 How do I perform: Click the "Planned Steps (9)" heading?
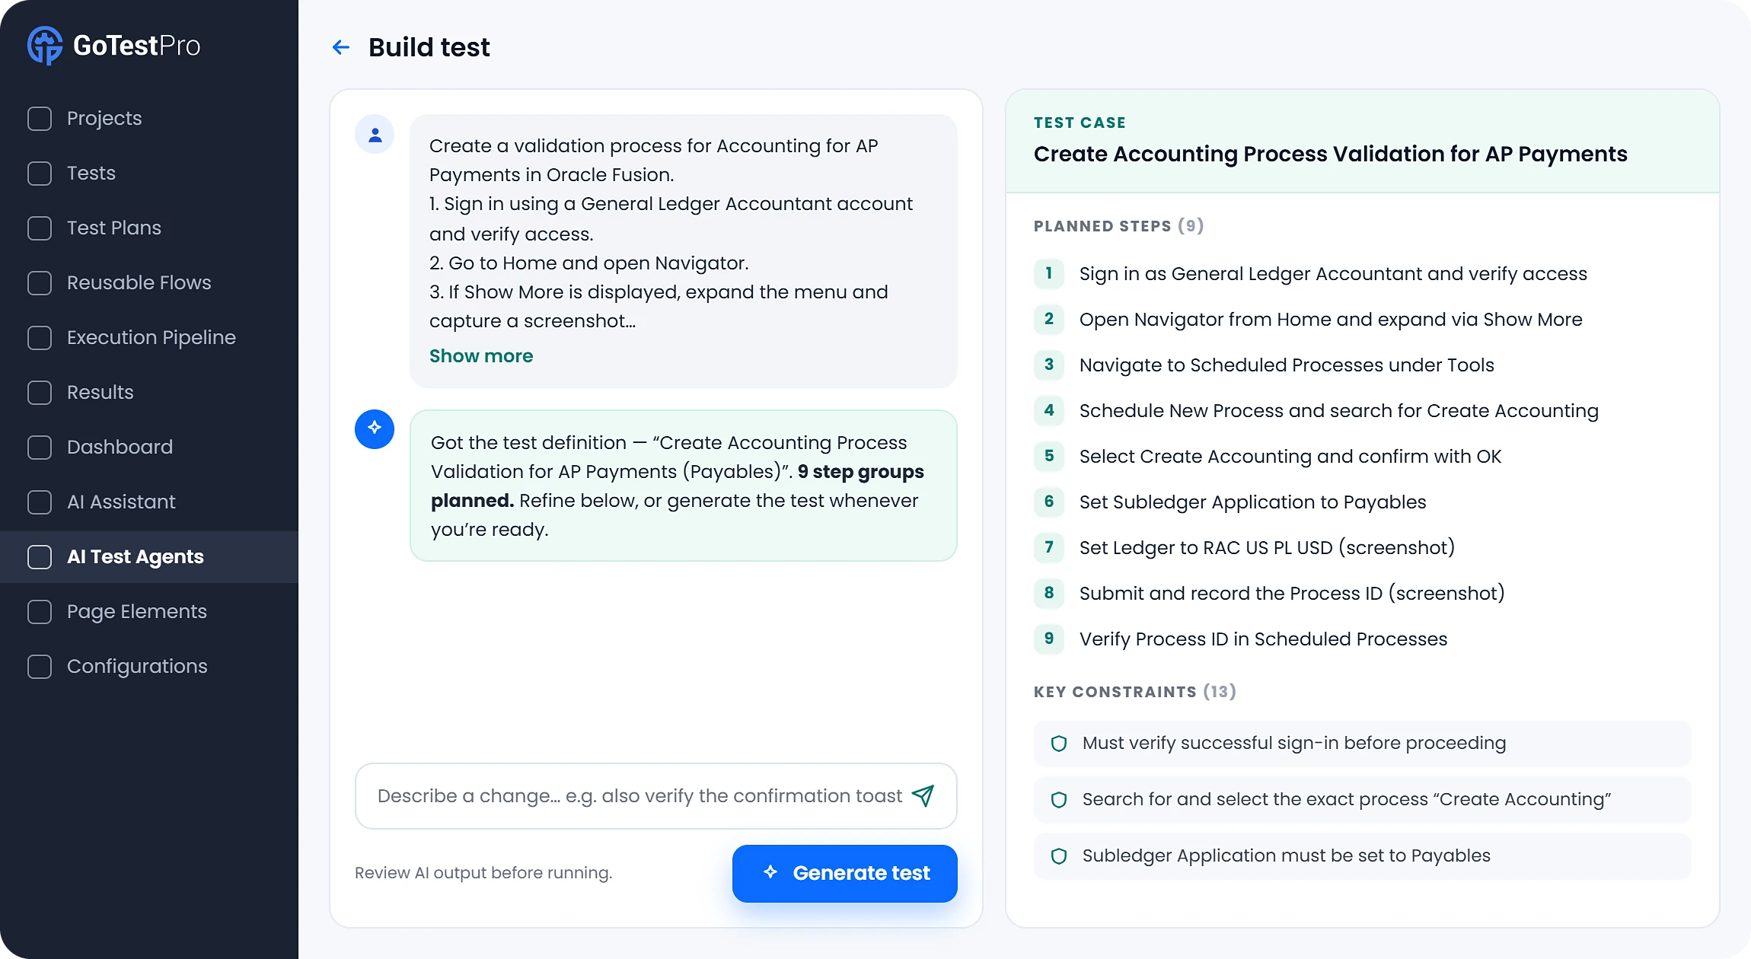click(x=1118, y=226)
